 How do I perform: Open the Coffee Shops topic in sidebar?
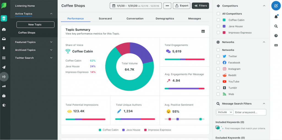coord(27,33)
